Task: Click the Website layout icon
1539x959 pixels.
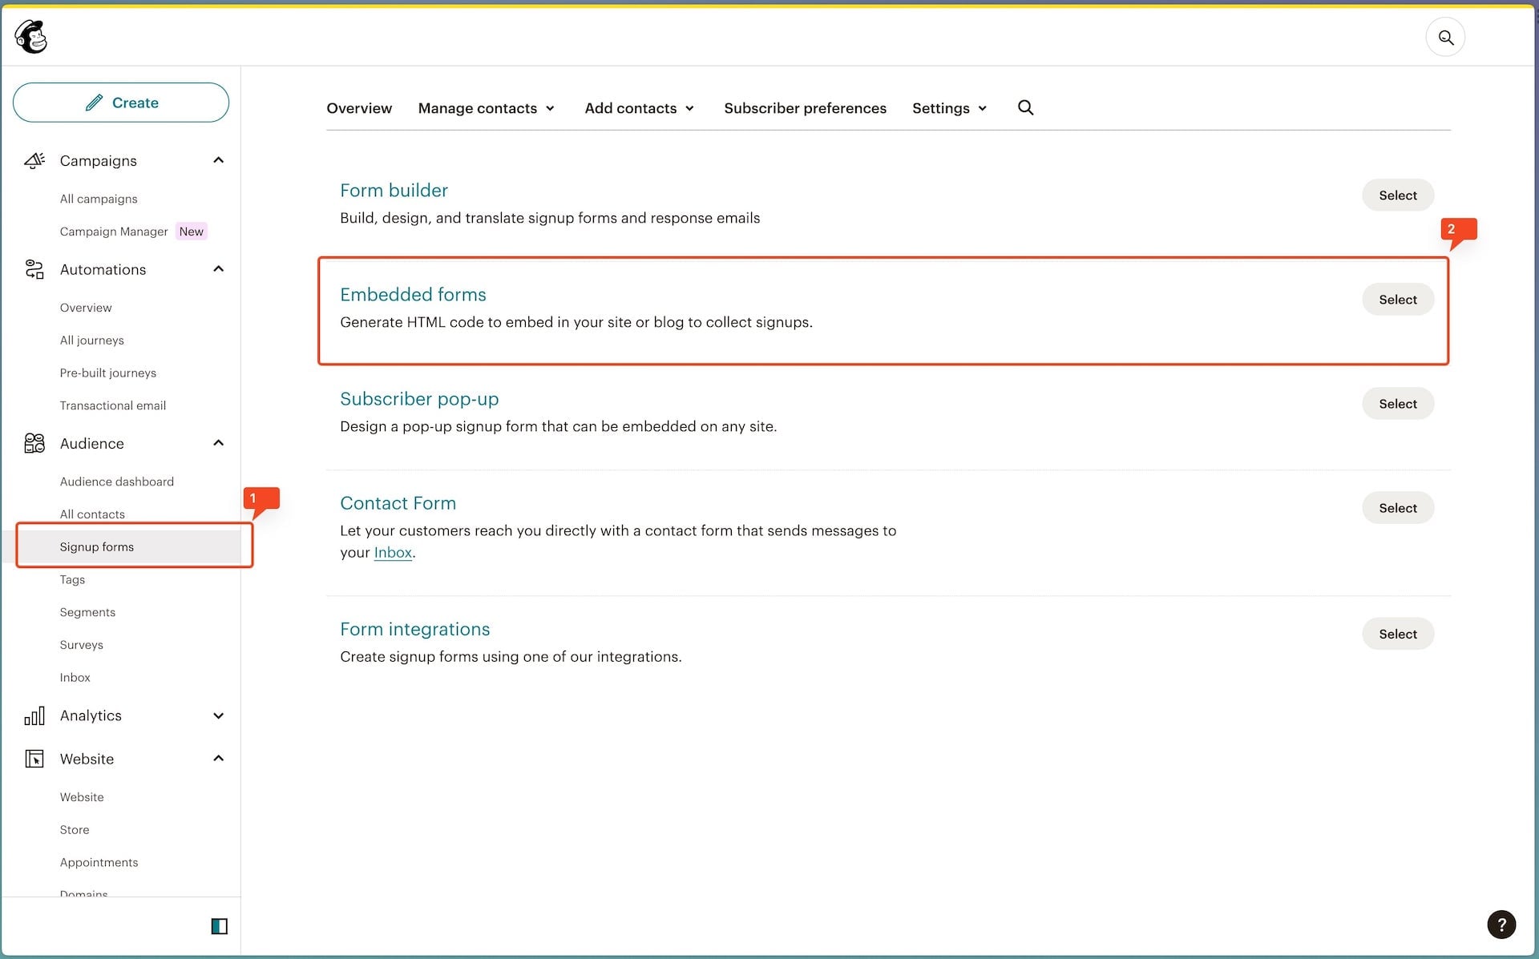Action: (x=34, y=759)
